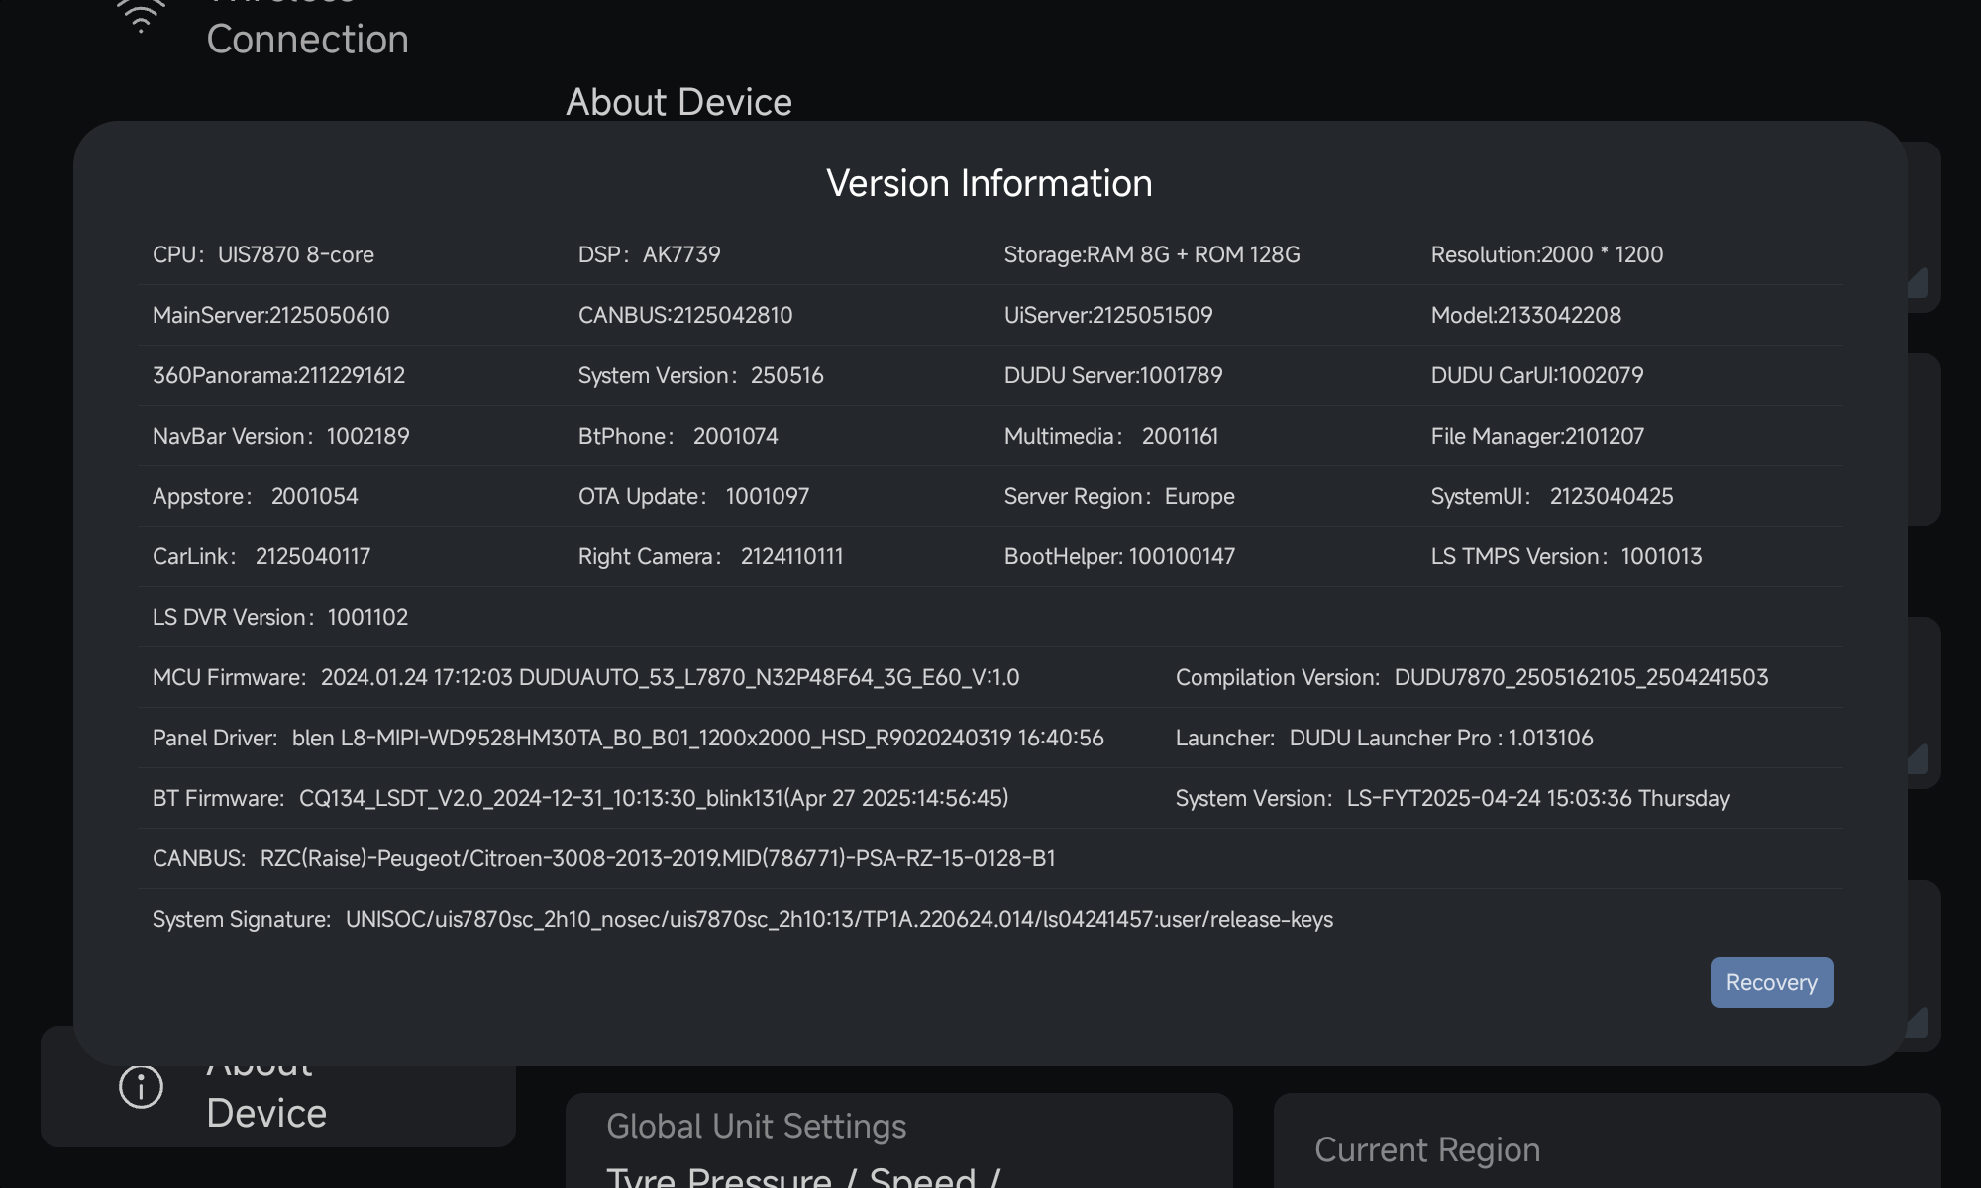1981x1188 pixels.
Task: Select CPU: UIS7870 8-core entry
Action: tap(263, 254)
